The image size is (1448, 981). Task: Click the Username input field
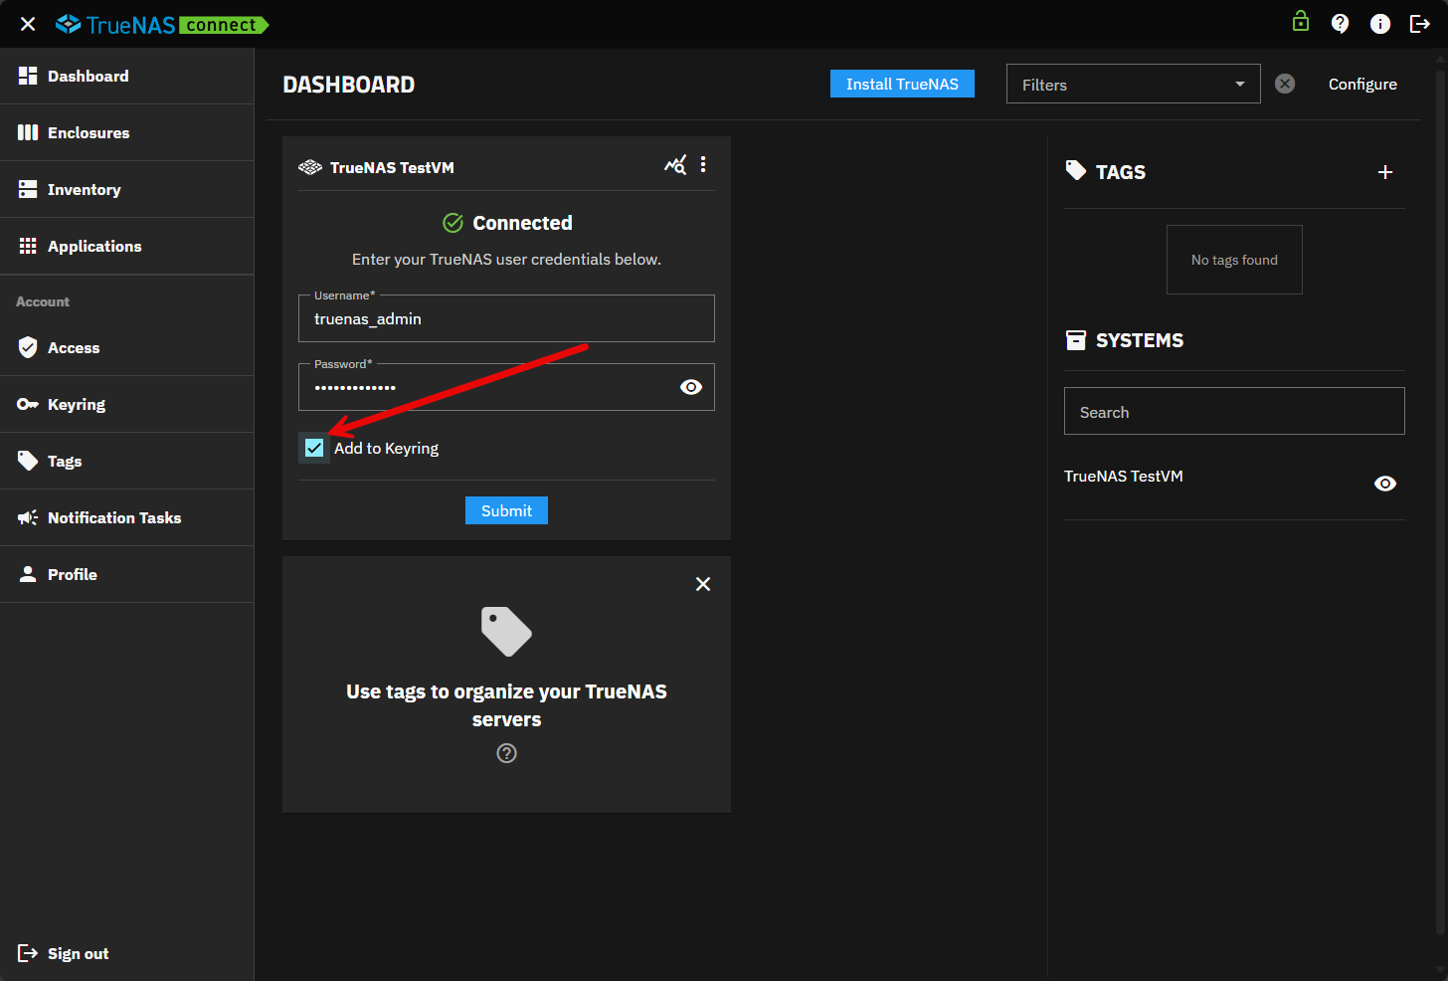(x=506, y=318)
